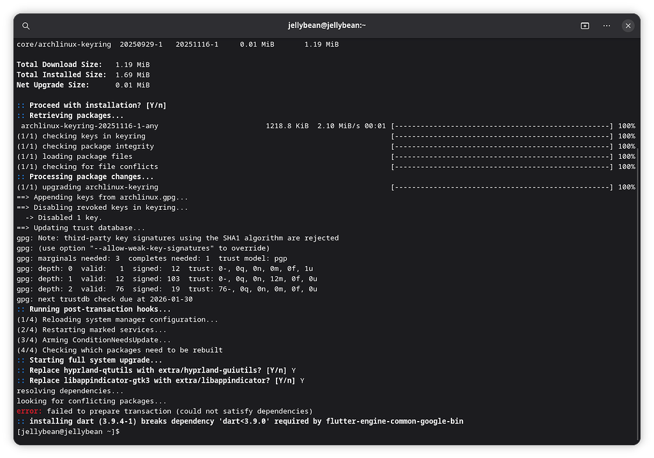Click '(4/4) Checking which packages need to be rebuilt'
The width and height of the screenshot is (654, 458).
[x=119, y=350]
